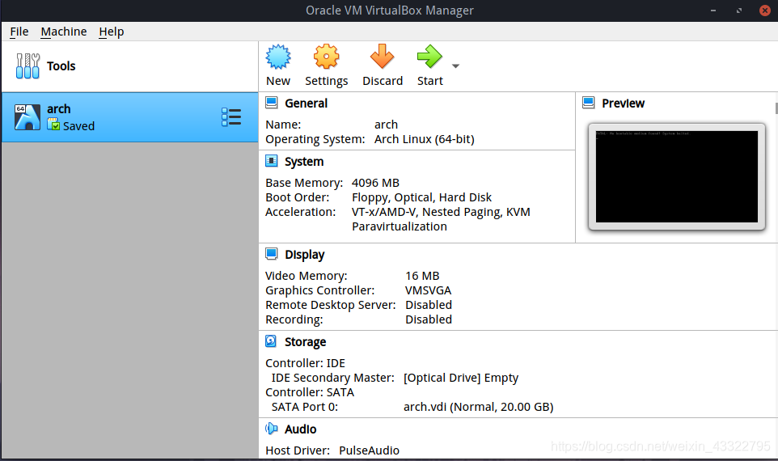Click the Tools wrench icon
The height and width of the screenshot is (461, 778).
tap(27, 66)
